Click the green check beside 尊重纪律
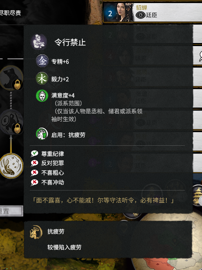This screenshot has width=202, height=270. point(34,154)
